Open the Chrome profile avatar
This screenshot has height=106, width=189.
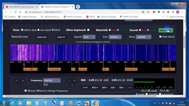177,12
